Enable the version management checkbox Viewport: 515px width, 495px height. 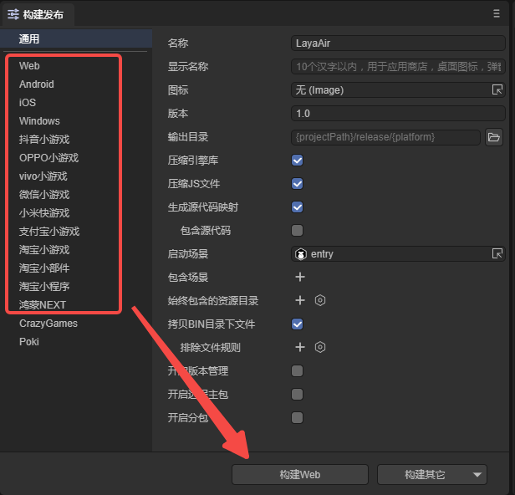[298, 371]
